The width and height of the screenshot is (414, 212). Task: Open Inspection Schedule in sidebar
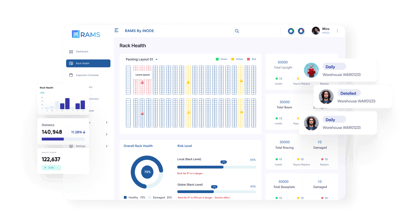87,75
